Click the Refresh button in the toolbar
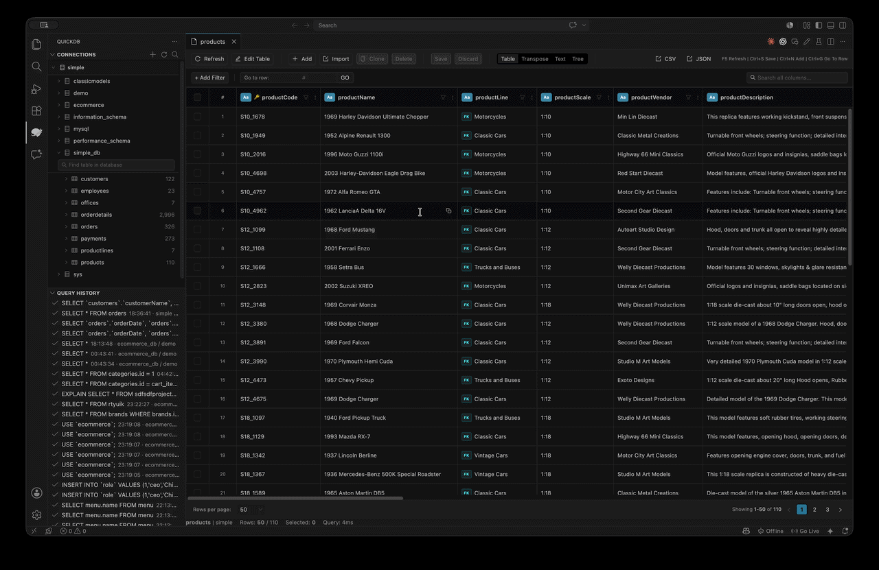879x570 pixels. click(209, 59)
